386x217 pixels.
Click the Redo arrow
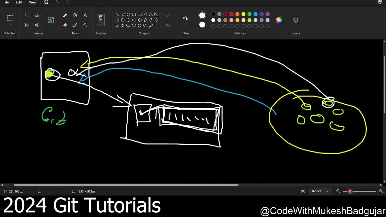(68, 2)
